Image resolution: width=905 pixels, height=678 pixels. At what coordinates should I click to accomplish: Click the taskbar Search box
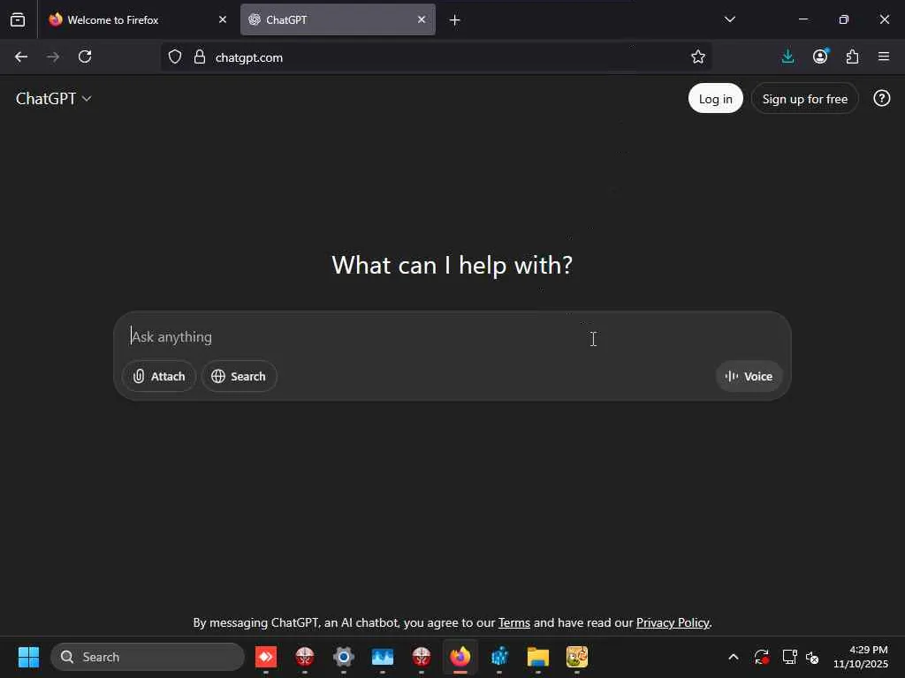tap(148, 657)
